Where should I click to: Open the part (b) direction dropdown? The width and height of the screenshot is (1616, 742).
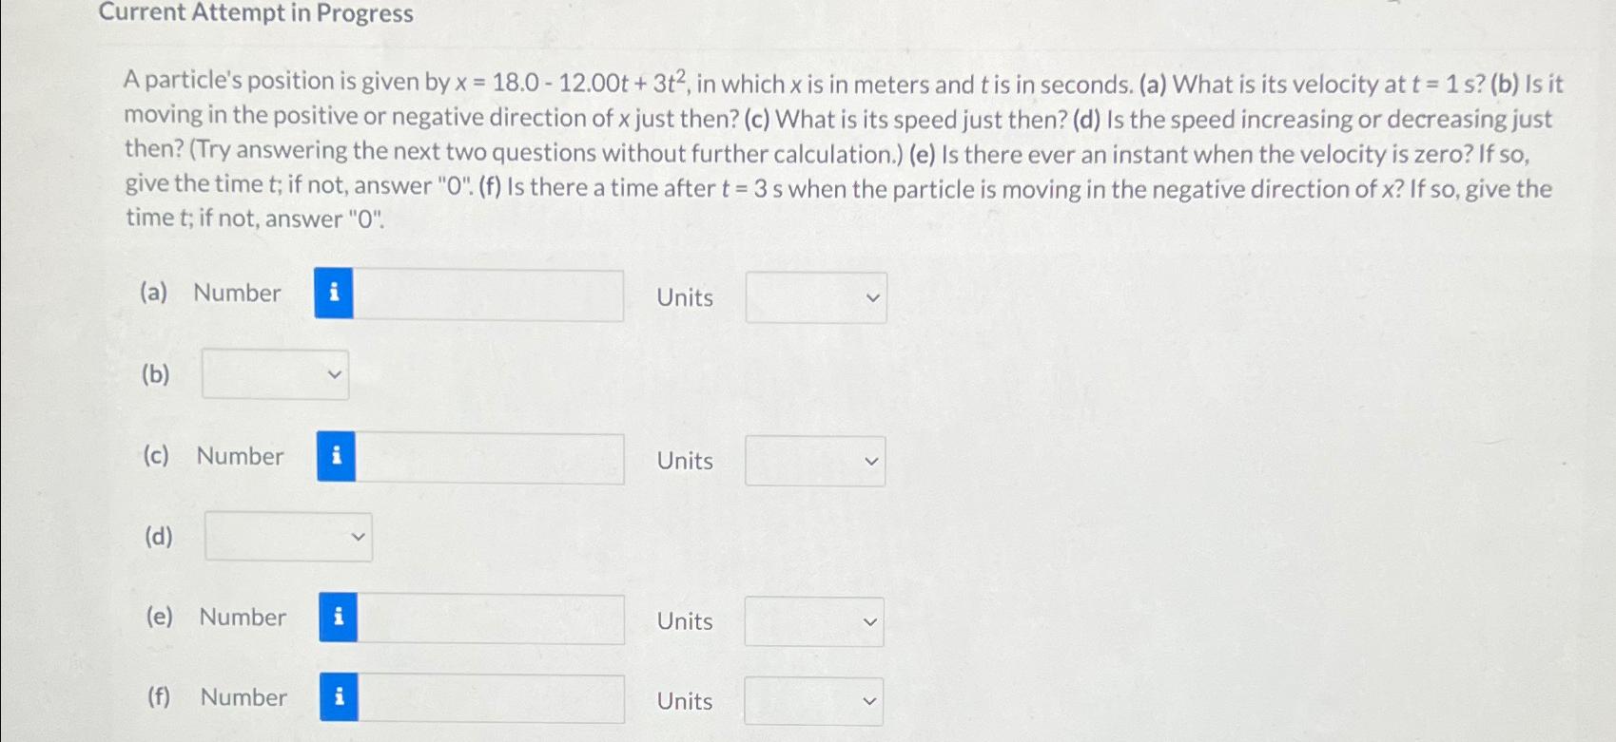[x=274, y=374]
